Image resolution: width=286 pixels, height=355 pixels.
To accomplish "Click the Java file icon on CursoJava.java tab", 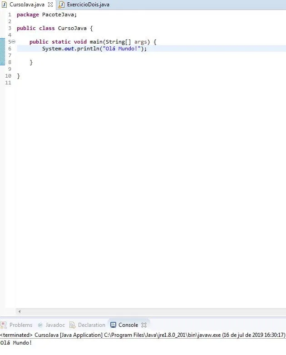I will point(4,5).
